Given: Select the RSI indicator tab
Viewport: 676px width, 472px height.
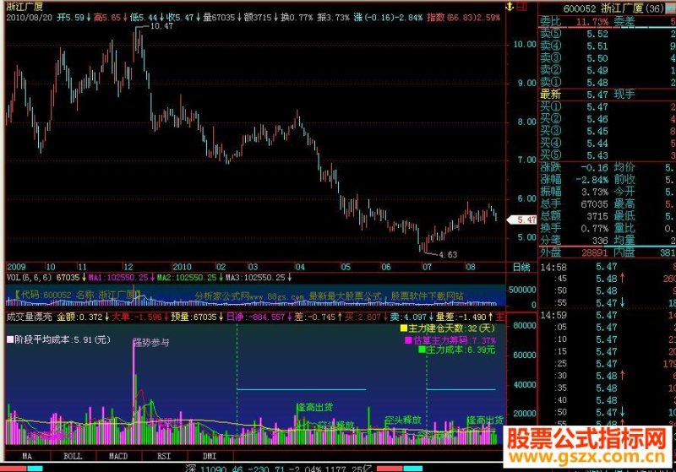Looking at the screenshot, I should coord(164,456).
